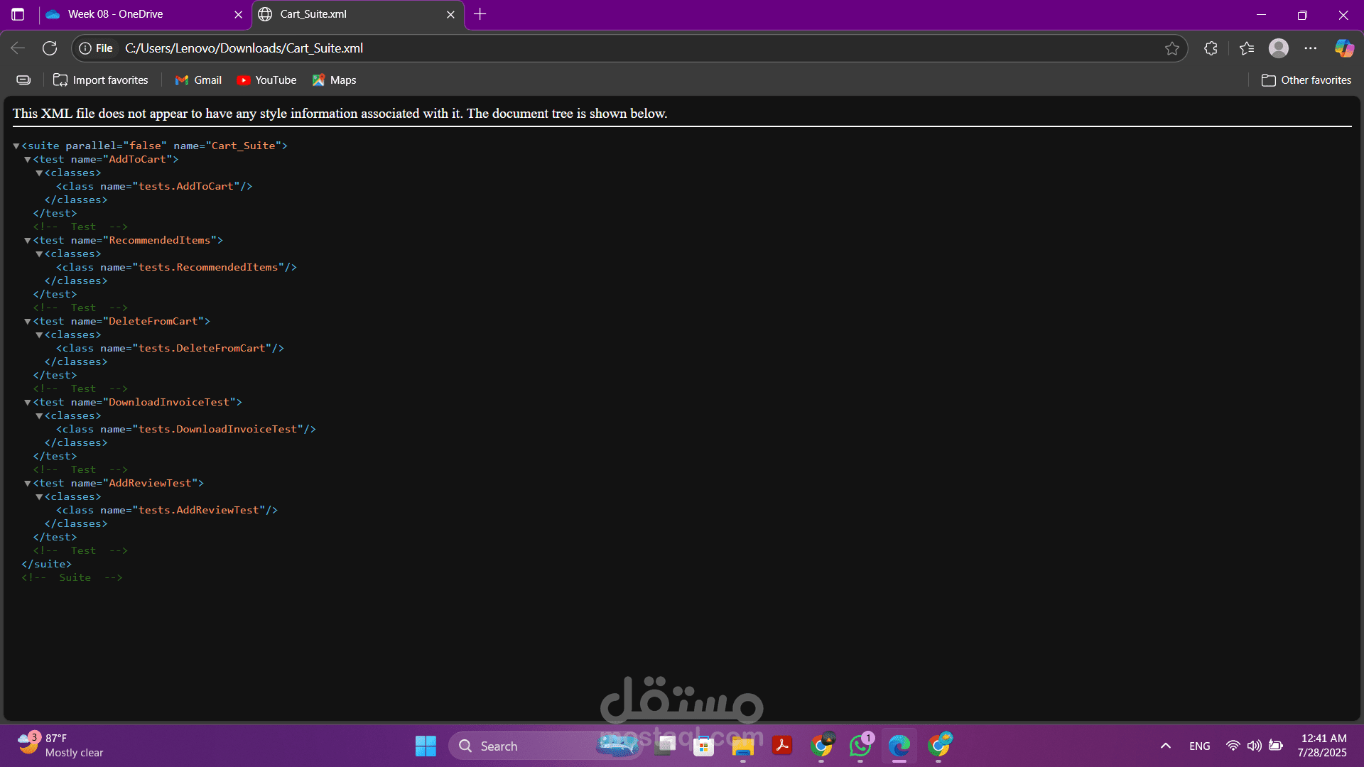Collapse the RecommendedItems test node
Screen dimensions: 1364x767
(28, 241)
